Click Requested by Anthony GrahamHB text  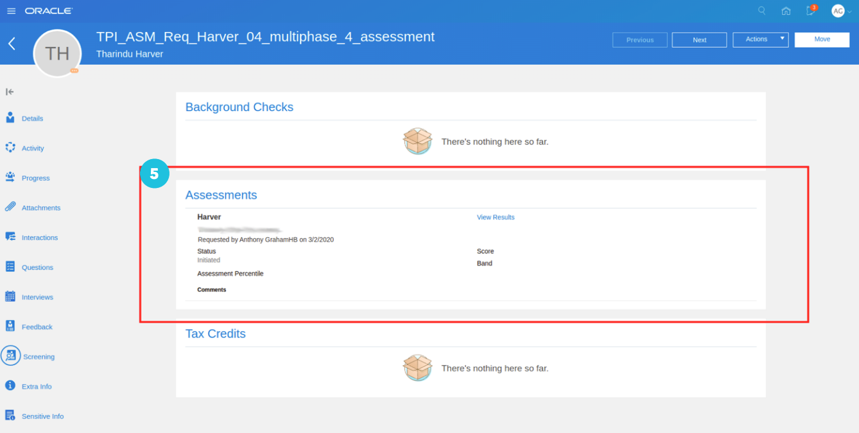point(266,240)
